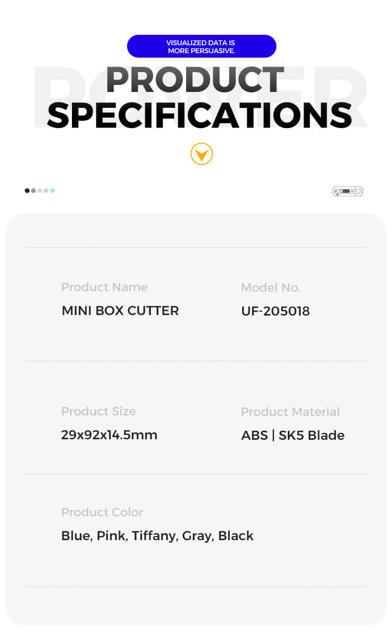
Task: Click the 'Product Name' label
Action: (x=104, y=287)
